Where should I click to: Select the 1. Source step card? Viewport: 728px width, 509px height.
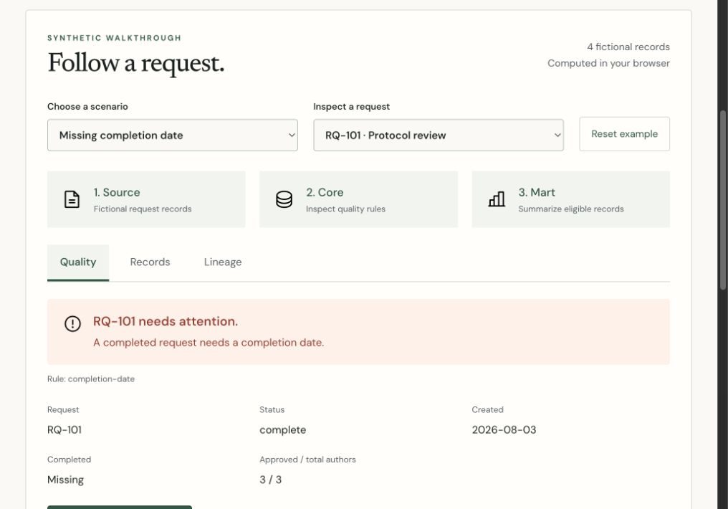pyautogui.click(x=146, y=199)
